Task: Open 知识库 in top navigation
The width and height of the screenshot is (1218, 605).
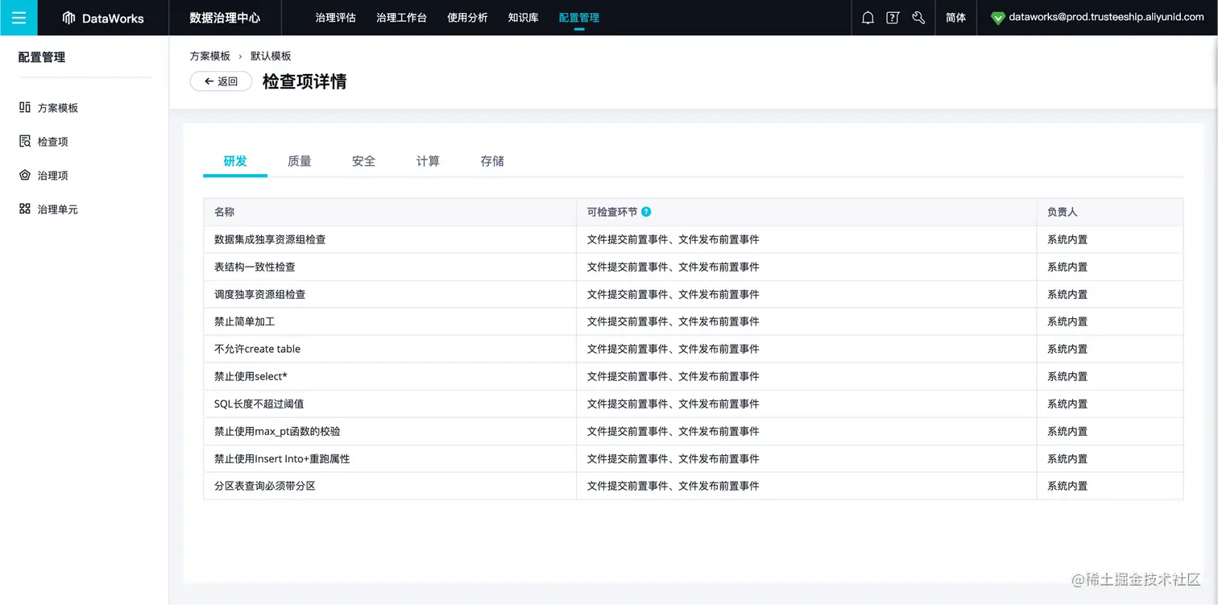Action: coord(524,18)
